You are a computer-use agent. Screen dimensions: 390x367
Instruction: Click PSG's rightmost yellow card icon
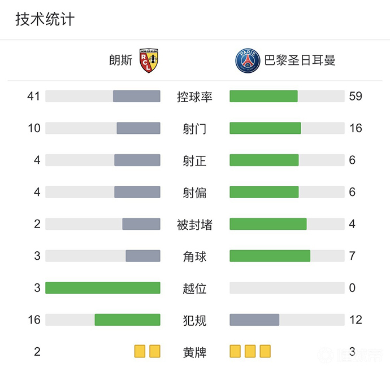click(265, 352)
